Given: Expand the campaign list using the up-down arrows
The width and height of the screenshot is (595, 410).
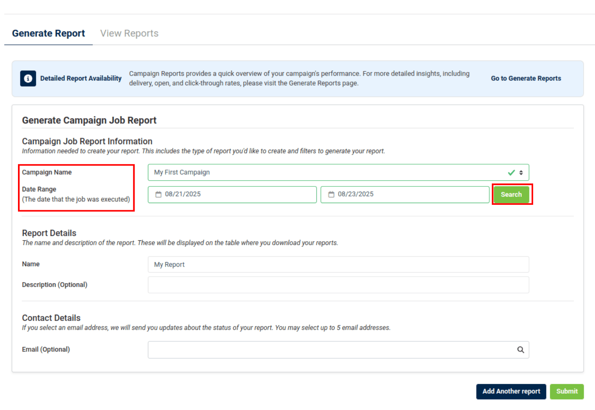Looking at the screenshot, I should (x=521, y=173).
